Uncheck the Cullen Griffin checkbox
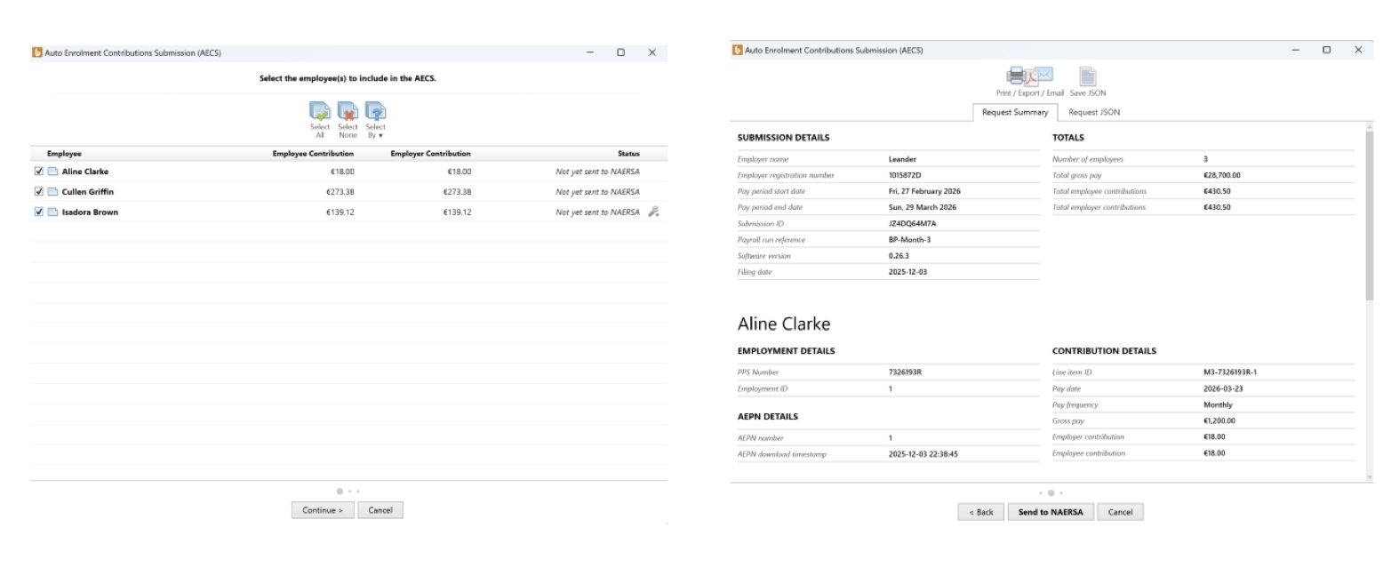The image size is (1399, 576). (x=38, y=191)
